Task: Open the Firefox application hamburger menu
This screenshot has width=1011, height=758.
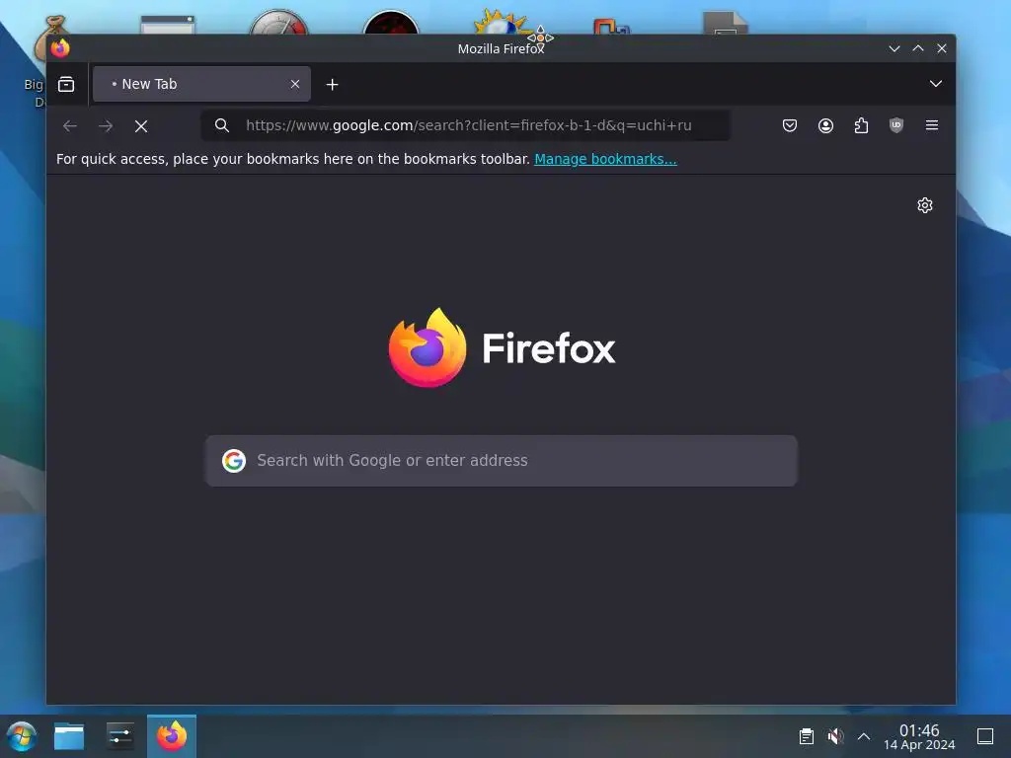Action: [x=932, y=125]
